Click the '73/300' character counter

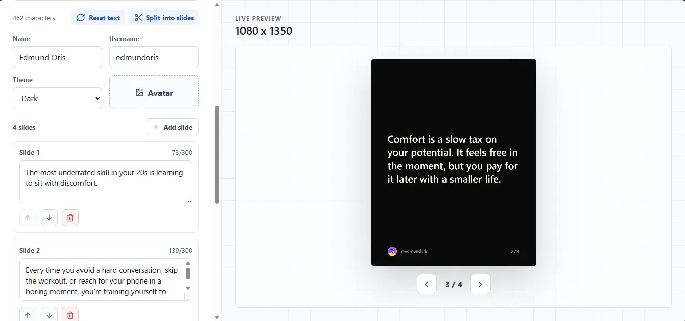(x=182, y=152)
